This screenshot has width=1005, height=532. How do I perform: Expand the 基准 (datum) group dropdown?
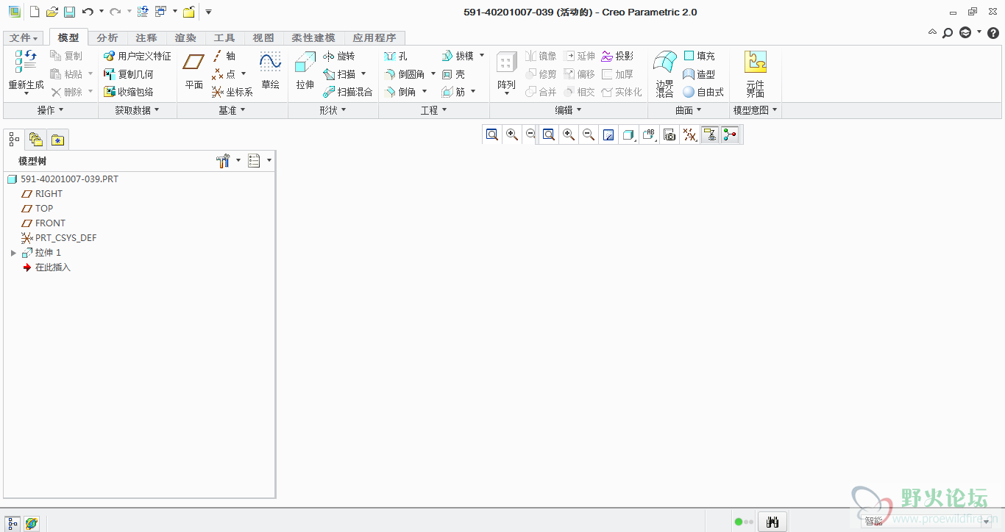(232, 110)
